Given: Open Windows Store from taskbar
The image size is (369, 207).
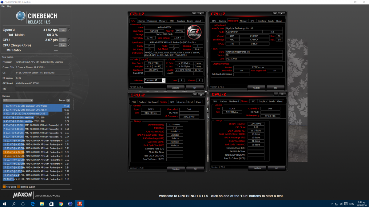Looking at the screenshot, I should click(x=51, y=204).
